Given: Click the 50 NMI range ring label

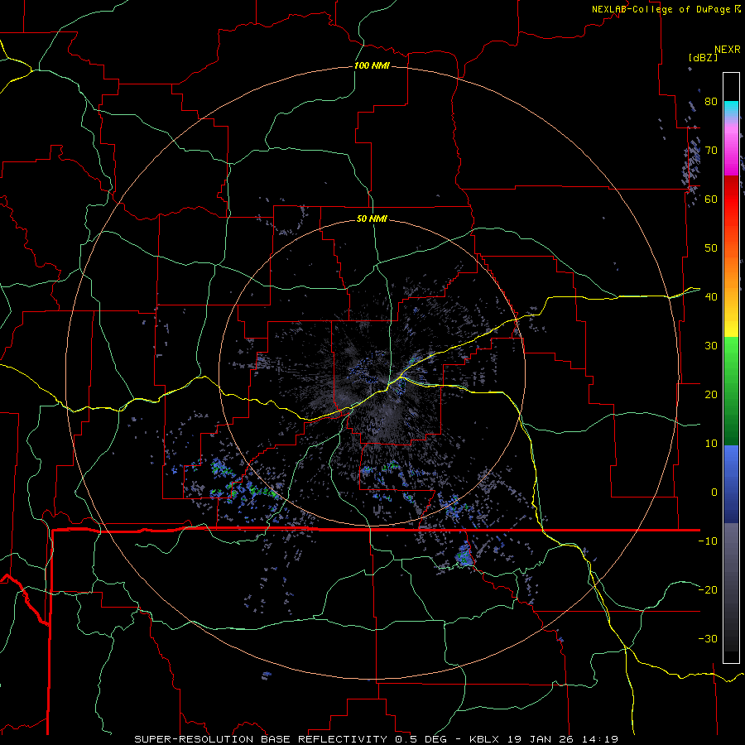Looking at the screenshot, I should [x=372, y=219].
